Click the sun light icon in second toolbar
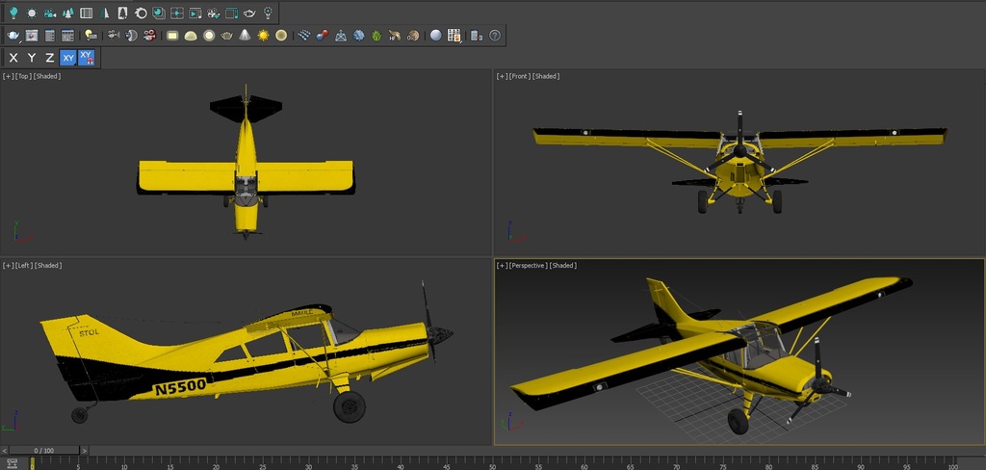 point(263,36)
